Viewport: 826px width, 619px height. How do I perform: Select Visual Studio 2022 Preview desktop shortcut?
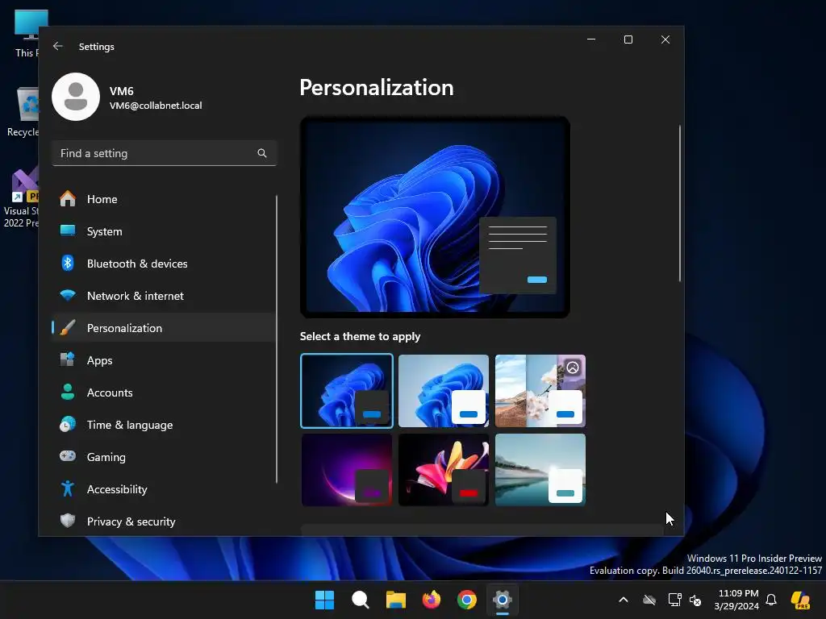(x=22, y=197)
